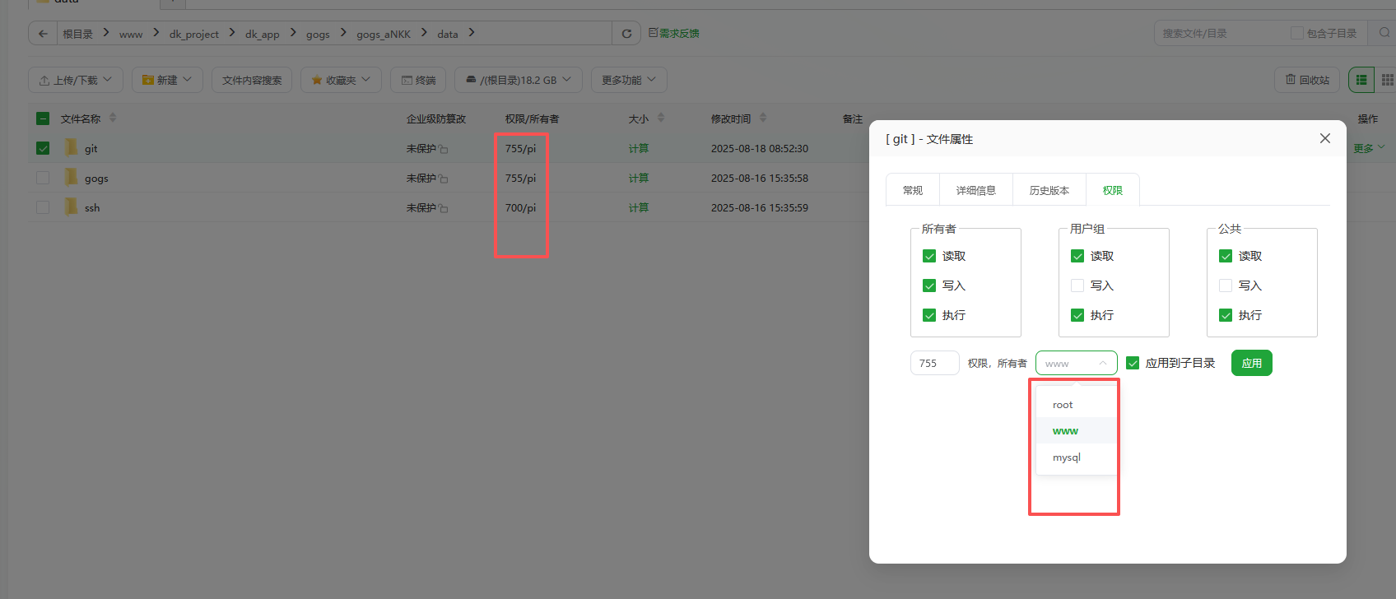Select root as owner
1396x599 pixels.
pyautogui.click(x=1077, y=405)
